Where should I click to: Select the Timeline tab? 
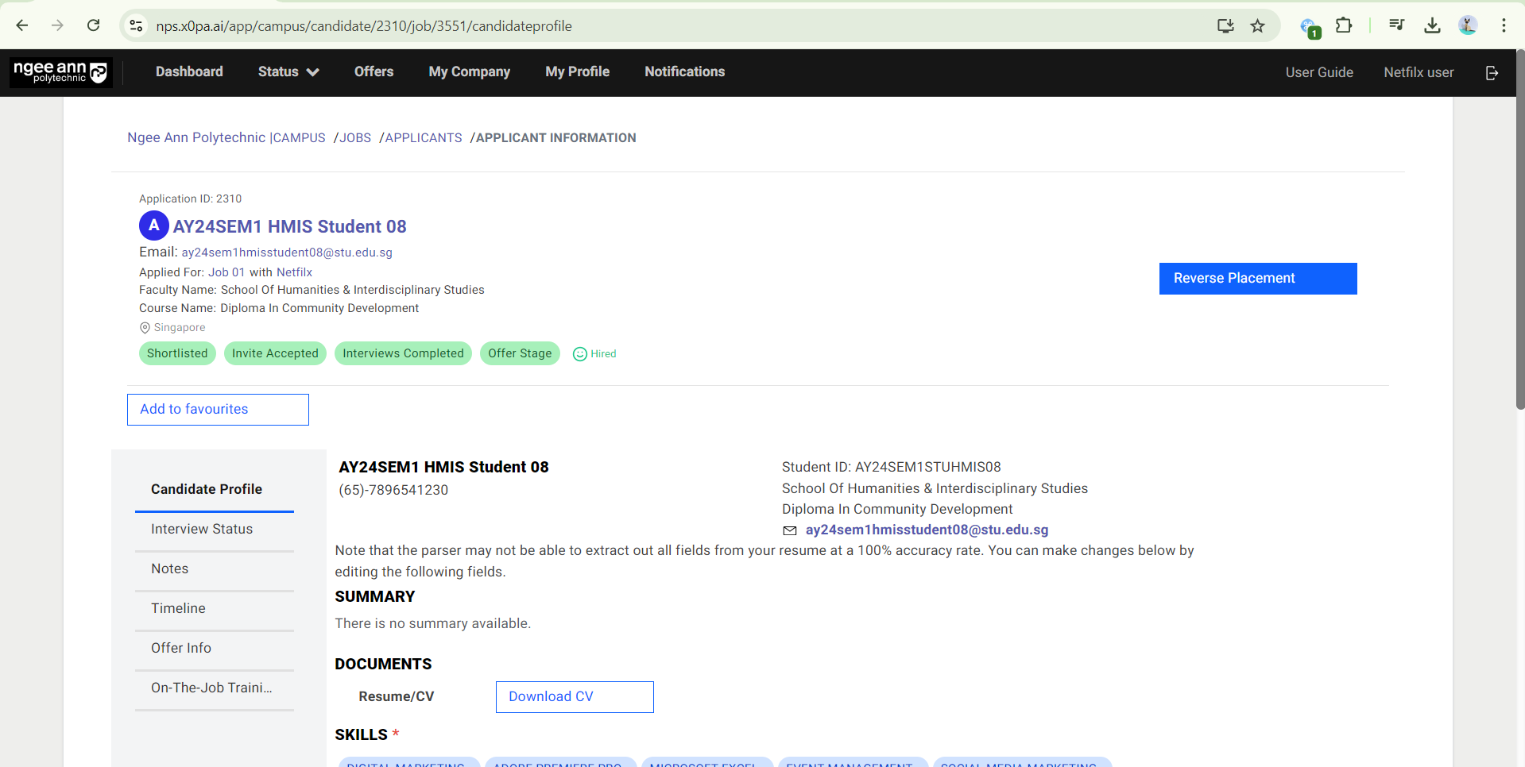point(178,609)
